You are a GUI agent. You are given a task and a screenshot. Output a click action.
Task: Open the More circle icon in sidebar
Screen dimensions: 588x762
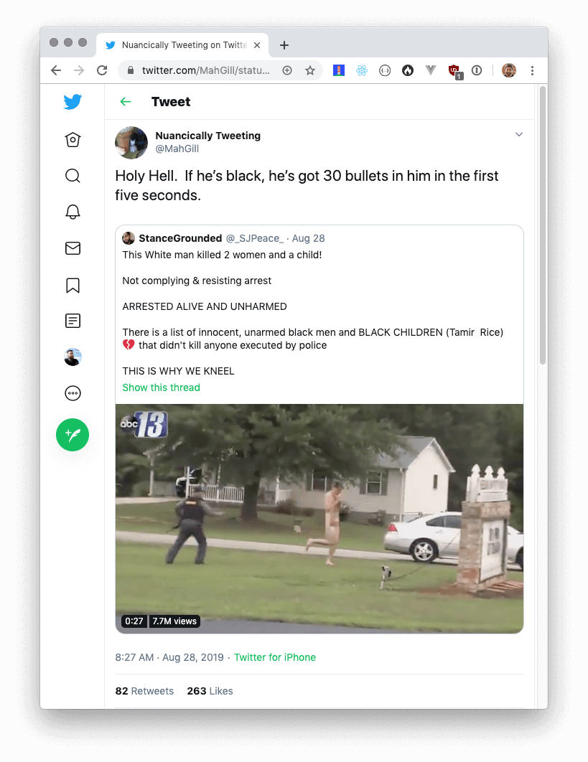pos(73,393)
